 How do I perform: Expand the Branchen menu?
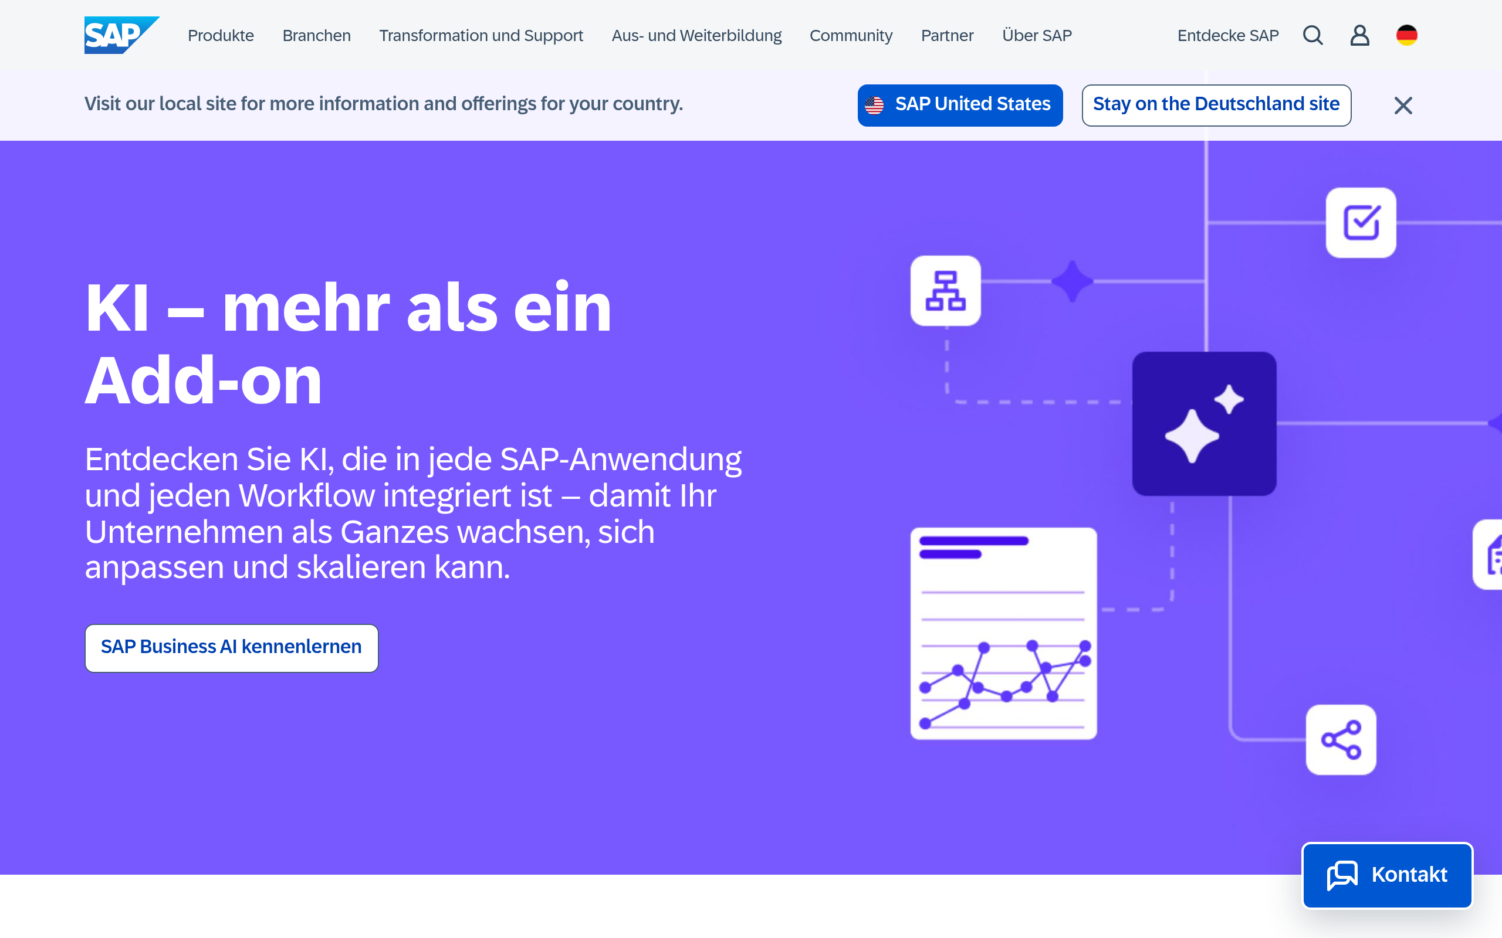point(317,35)
